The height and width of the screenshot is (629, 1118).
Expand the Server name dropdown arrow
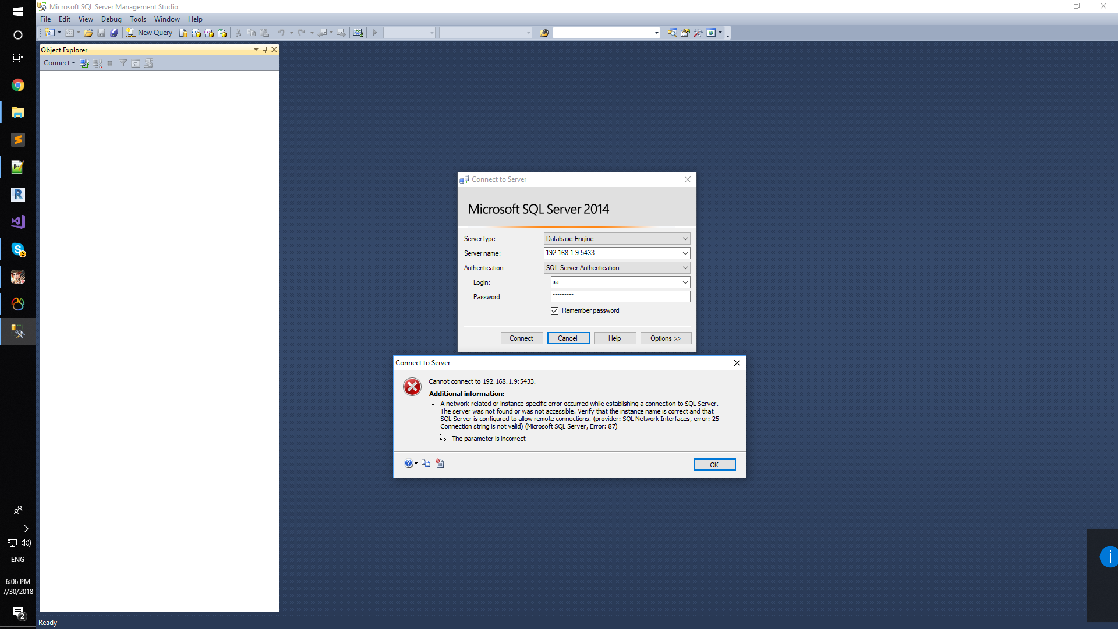coord(685,253)
